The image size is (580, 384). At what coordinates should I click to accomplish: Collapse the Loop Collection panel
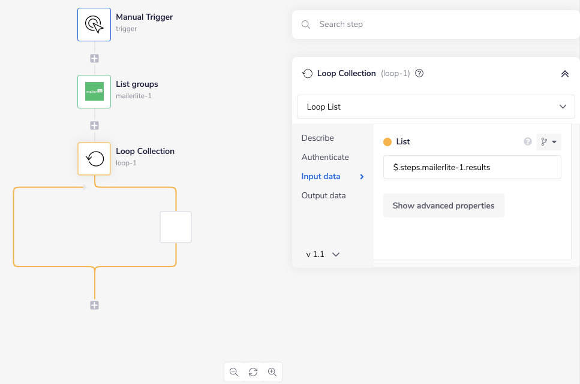564,74
